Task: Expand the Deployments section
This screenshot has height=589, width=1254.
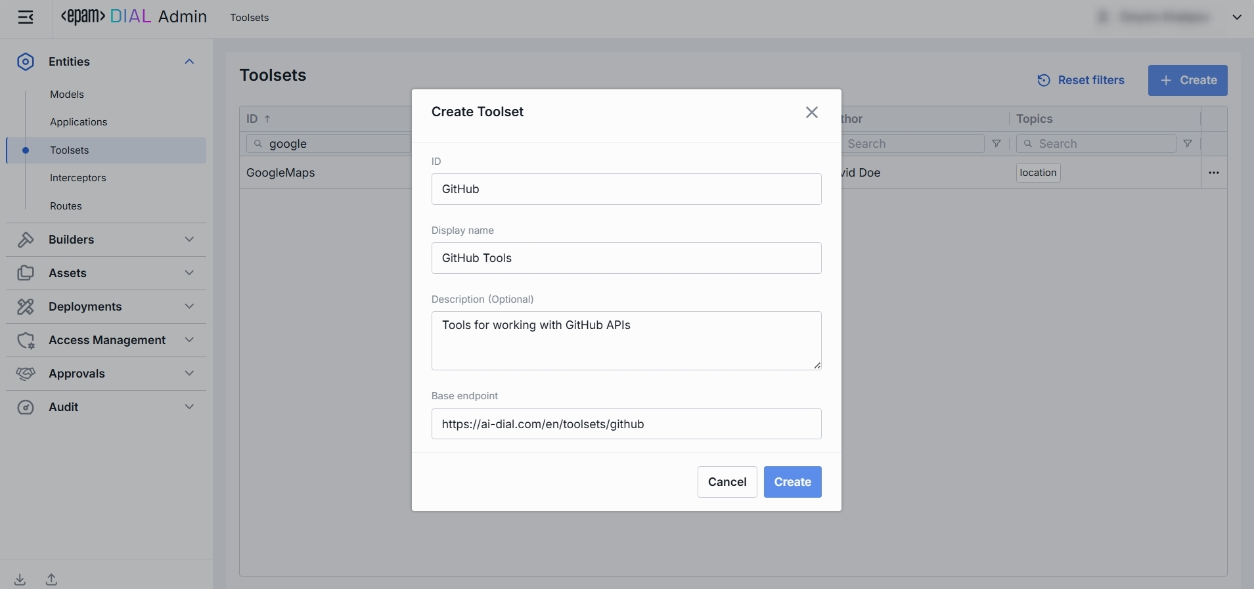Action: 189,307
